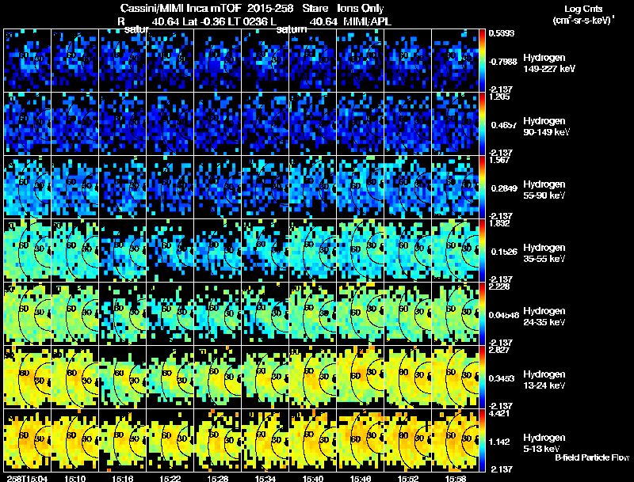This screenshot has width=634, height=482.
Task: Click the 0.2849 color scale value
Action: (504, 188)
